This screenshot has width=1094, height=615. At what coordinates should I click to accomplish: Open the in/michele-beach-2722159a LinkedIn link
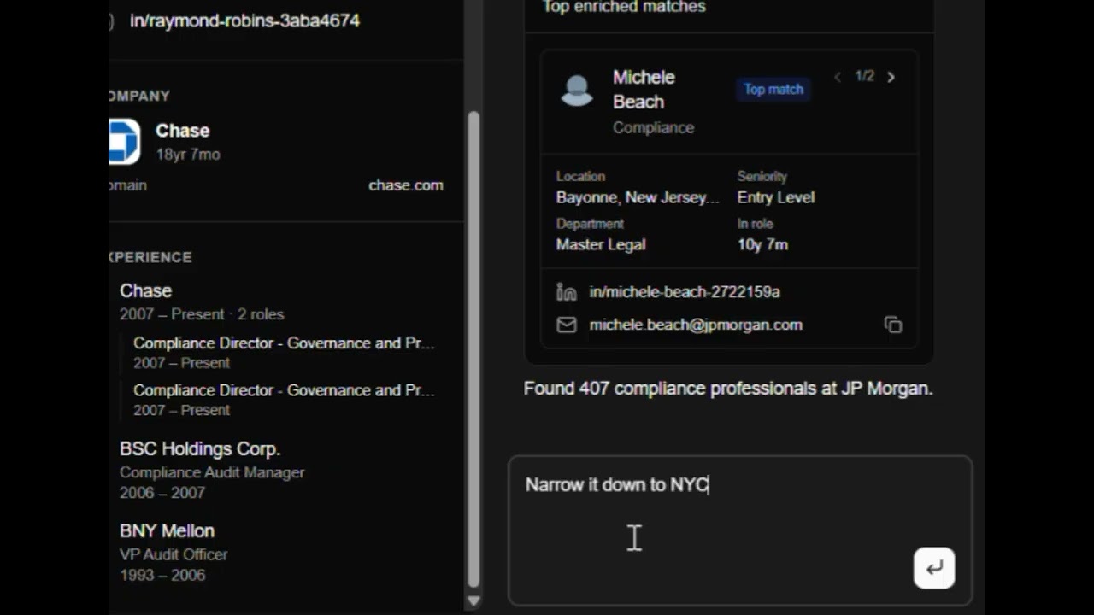[685, 292]
